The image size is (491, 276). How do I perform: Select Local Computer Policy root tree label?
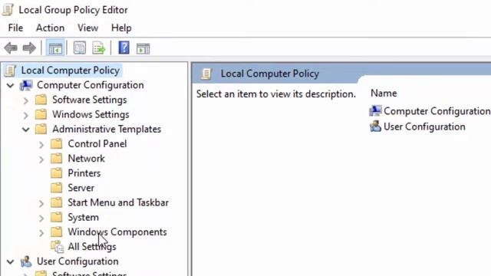(71, 71)
